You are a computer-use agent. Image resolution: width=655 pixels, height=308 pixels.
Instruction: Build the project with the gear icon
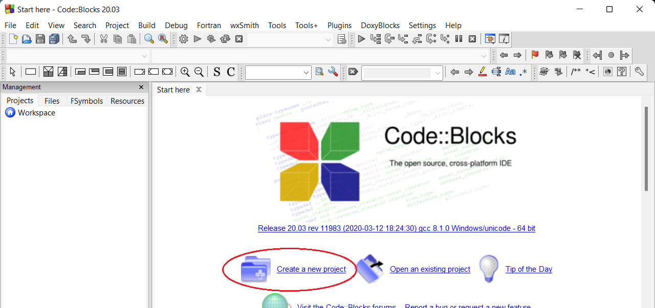[184, 39]
